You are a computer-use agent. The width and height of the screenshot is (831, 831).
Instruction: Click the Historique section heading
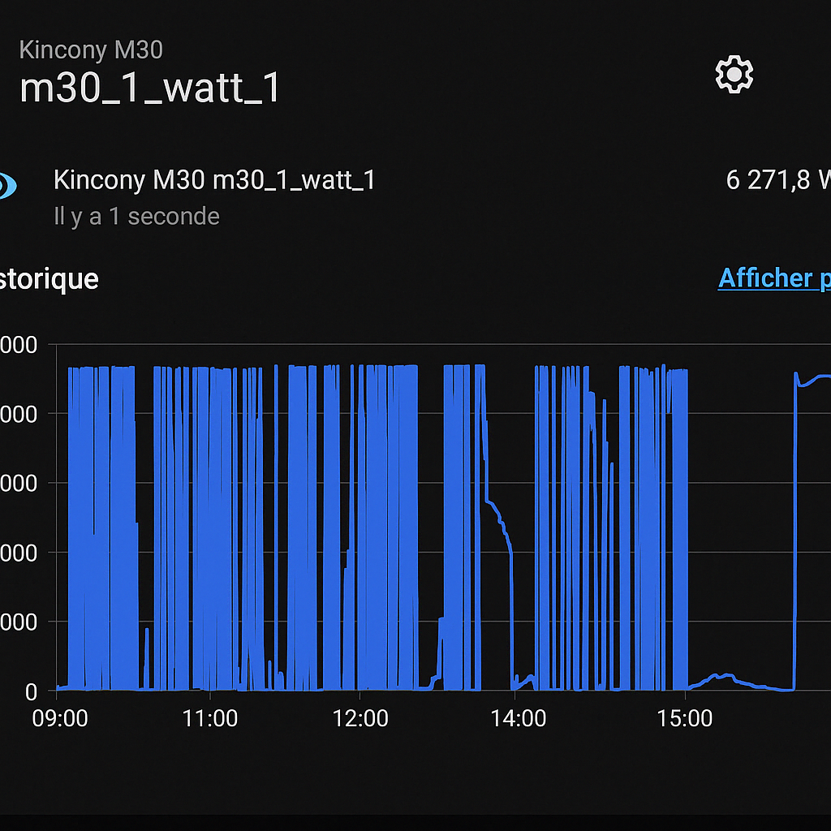(x=50, y=279)
